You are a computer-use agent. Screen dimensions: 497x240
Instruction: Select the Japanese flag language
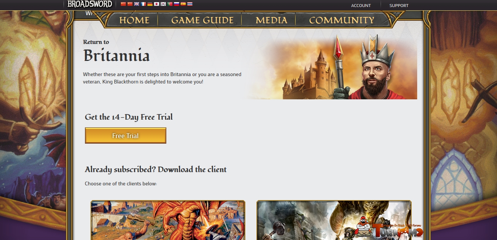(x=157, y=4)
